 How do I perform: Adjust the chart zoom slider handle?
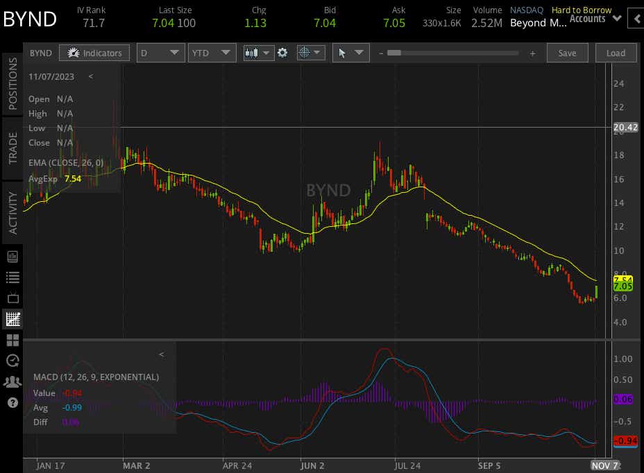tap(394, 53)
